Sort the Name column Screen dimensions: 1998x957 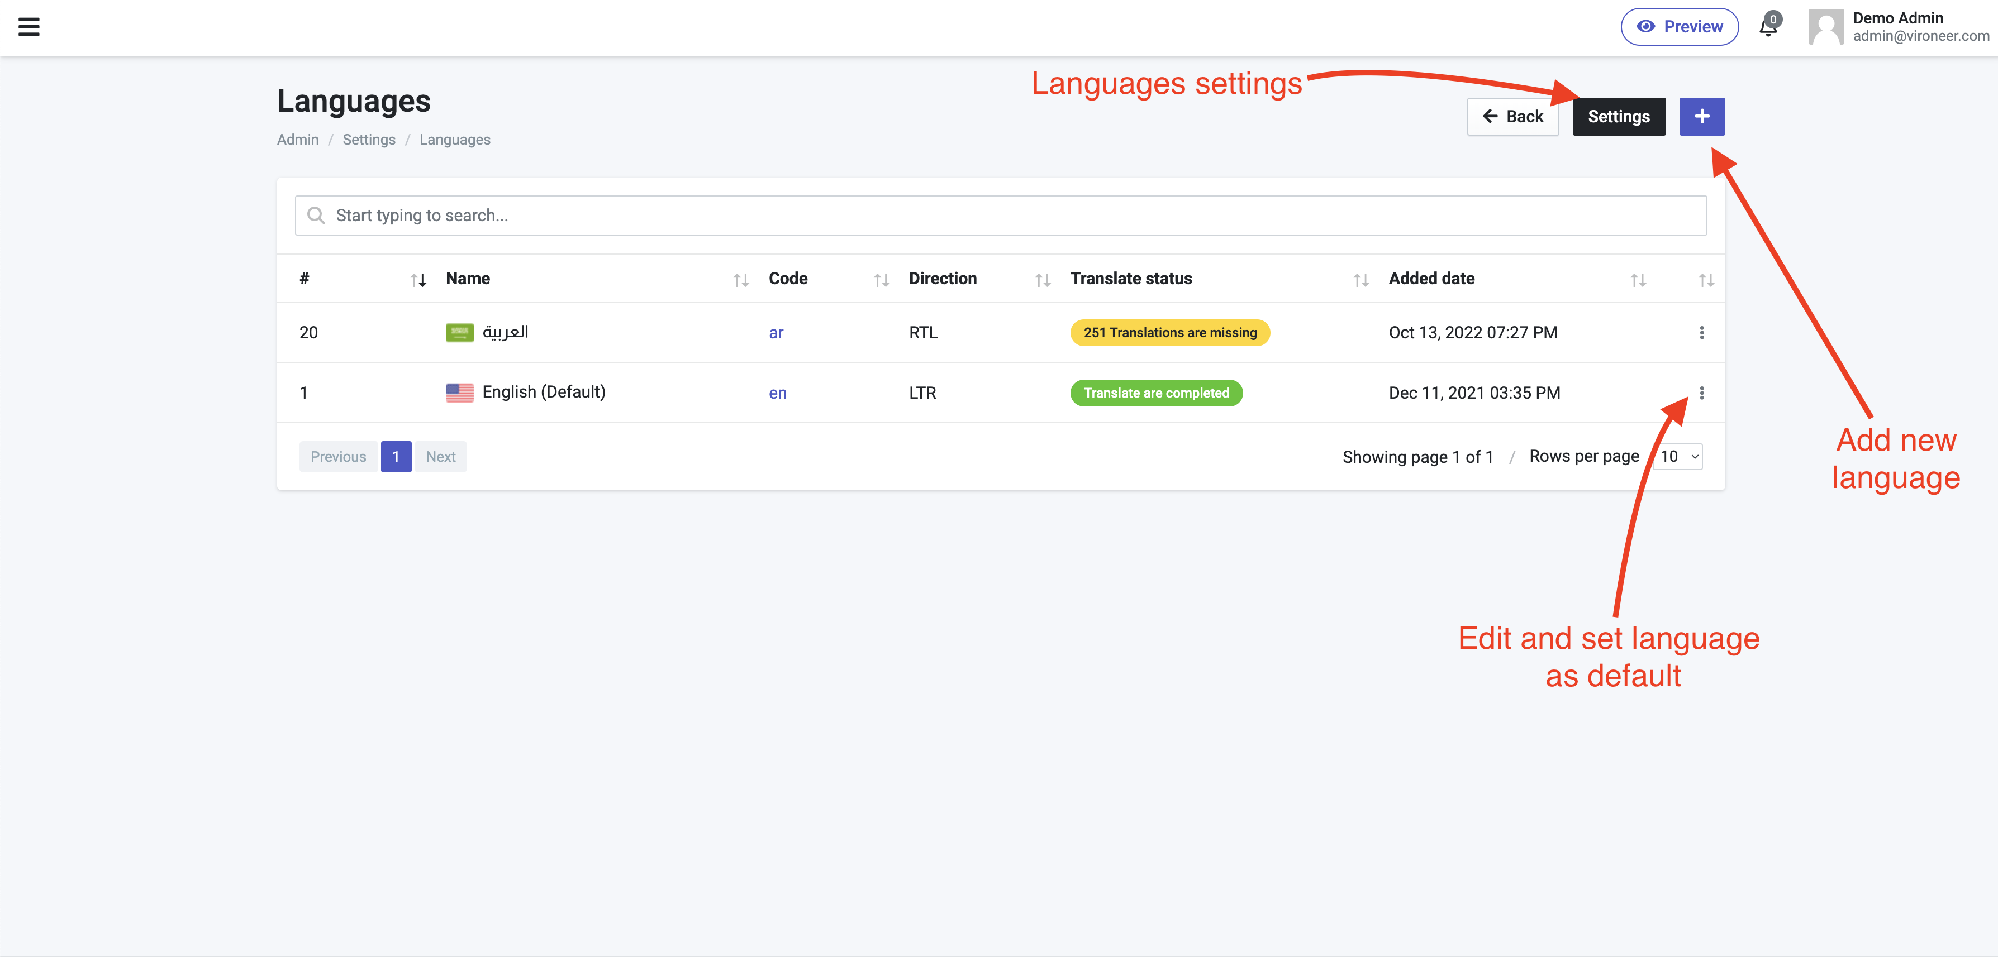(x=741, y=280)
